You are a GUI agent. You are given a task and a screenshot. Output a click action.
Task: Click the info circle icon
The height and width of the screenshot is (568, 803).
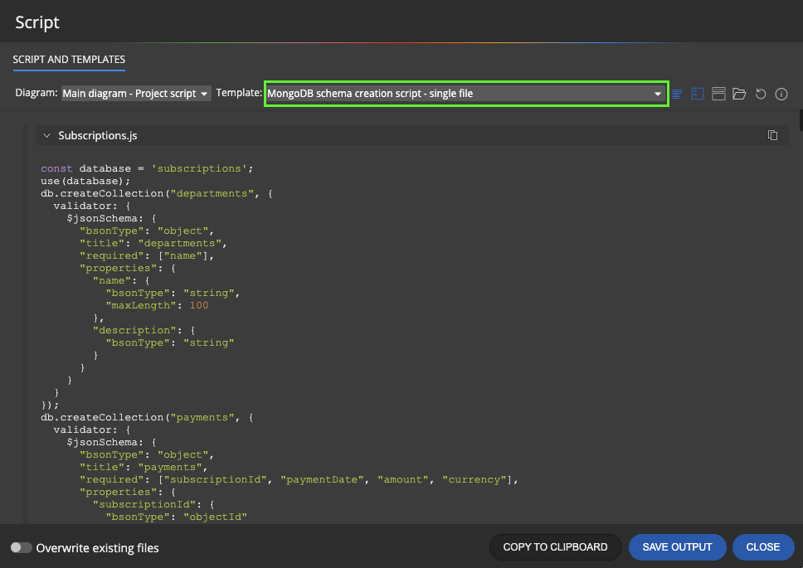click(781, 95)
